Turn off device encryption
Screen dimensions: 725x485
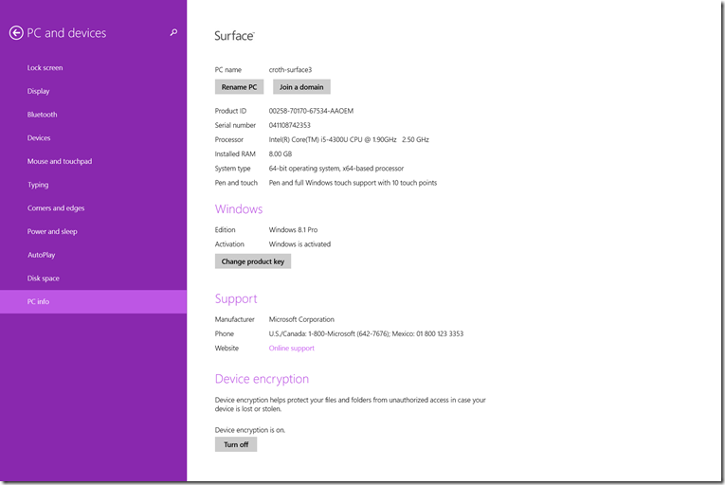pos(236,444)
